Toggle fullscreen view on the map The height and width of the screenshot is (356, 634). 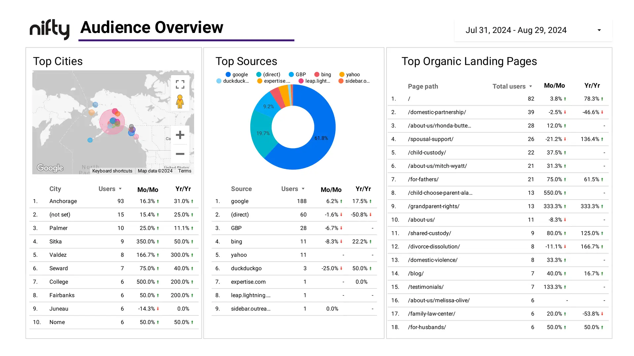click(180, 84)
